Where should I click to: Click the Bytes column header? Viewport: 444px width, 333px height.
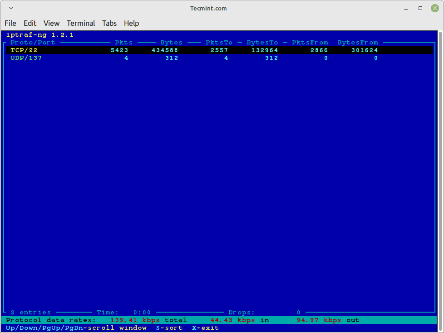click(x=171, y=43)
